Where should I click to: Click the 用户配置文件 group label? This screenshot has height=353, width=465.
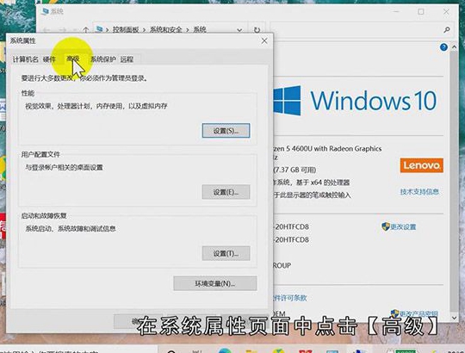pos(40,154)
